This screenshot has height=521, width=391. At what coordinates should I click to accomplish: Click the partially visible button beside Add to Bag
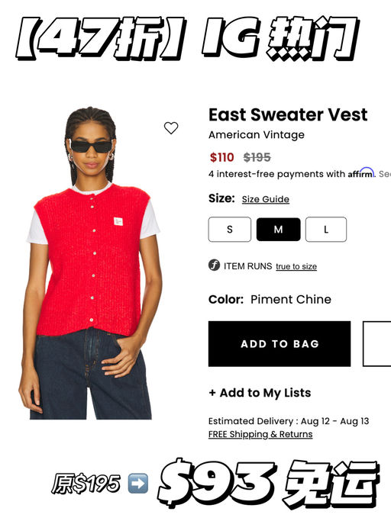[x=376, y=344]
